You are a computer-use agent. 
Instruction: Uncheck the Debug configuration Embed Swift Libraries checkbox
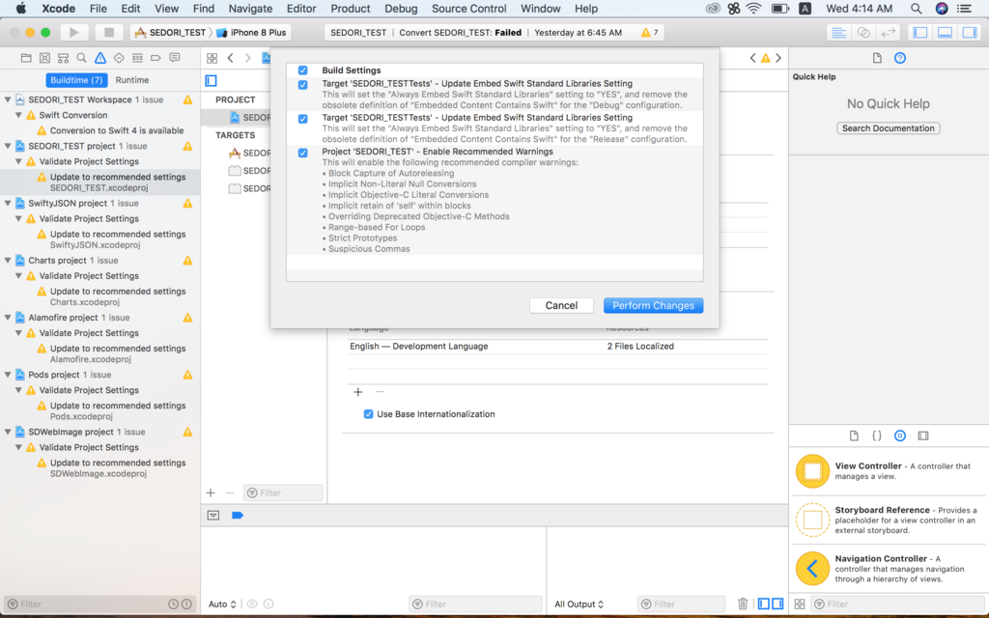[302, 85]
